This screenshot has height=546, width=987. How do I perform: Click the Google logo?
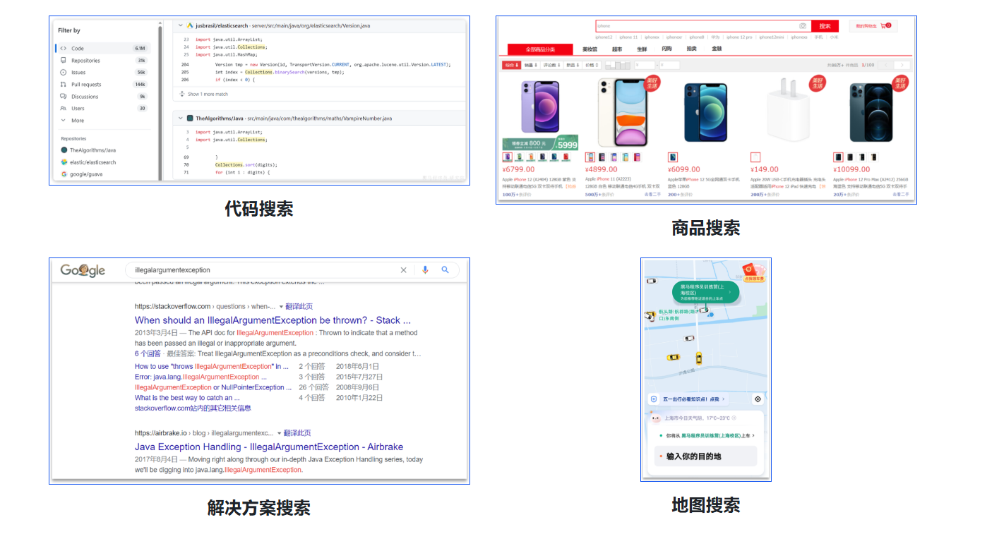click(83, 270)
